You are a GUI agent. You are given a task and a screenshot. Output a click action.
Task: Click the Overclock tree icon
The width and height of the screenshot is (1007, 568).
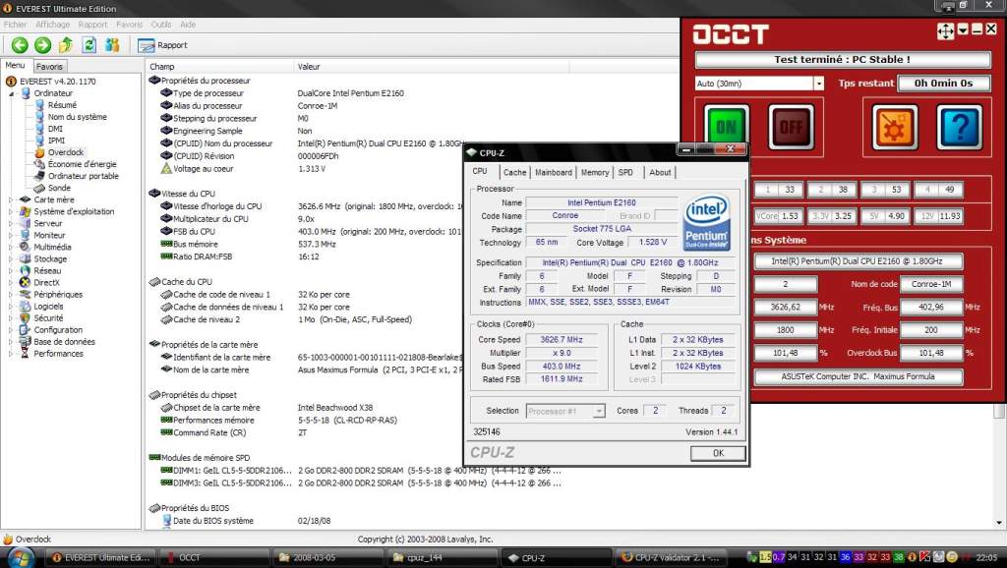pos(39,152)
